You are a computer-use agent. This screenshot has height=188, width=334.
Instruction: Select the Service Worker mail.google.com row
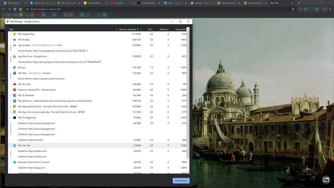tap(97, 51)
